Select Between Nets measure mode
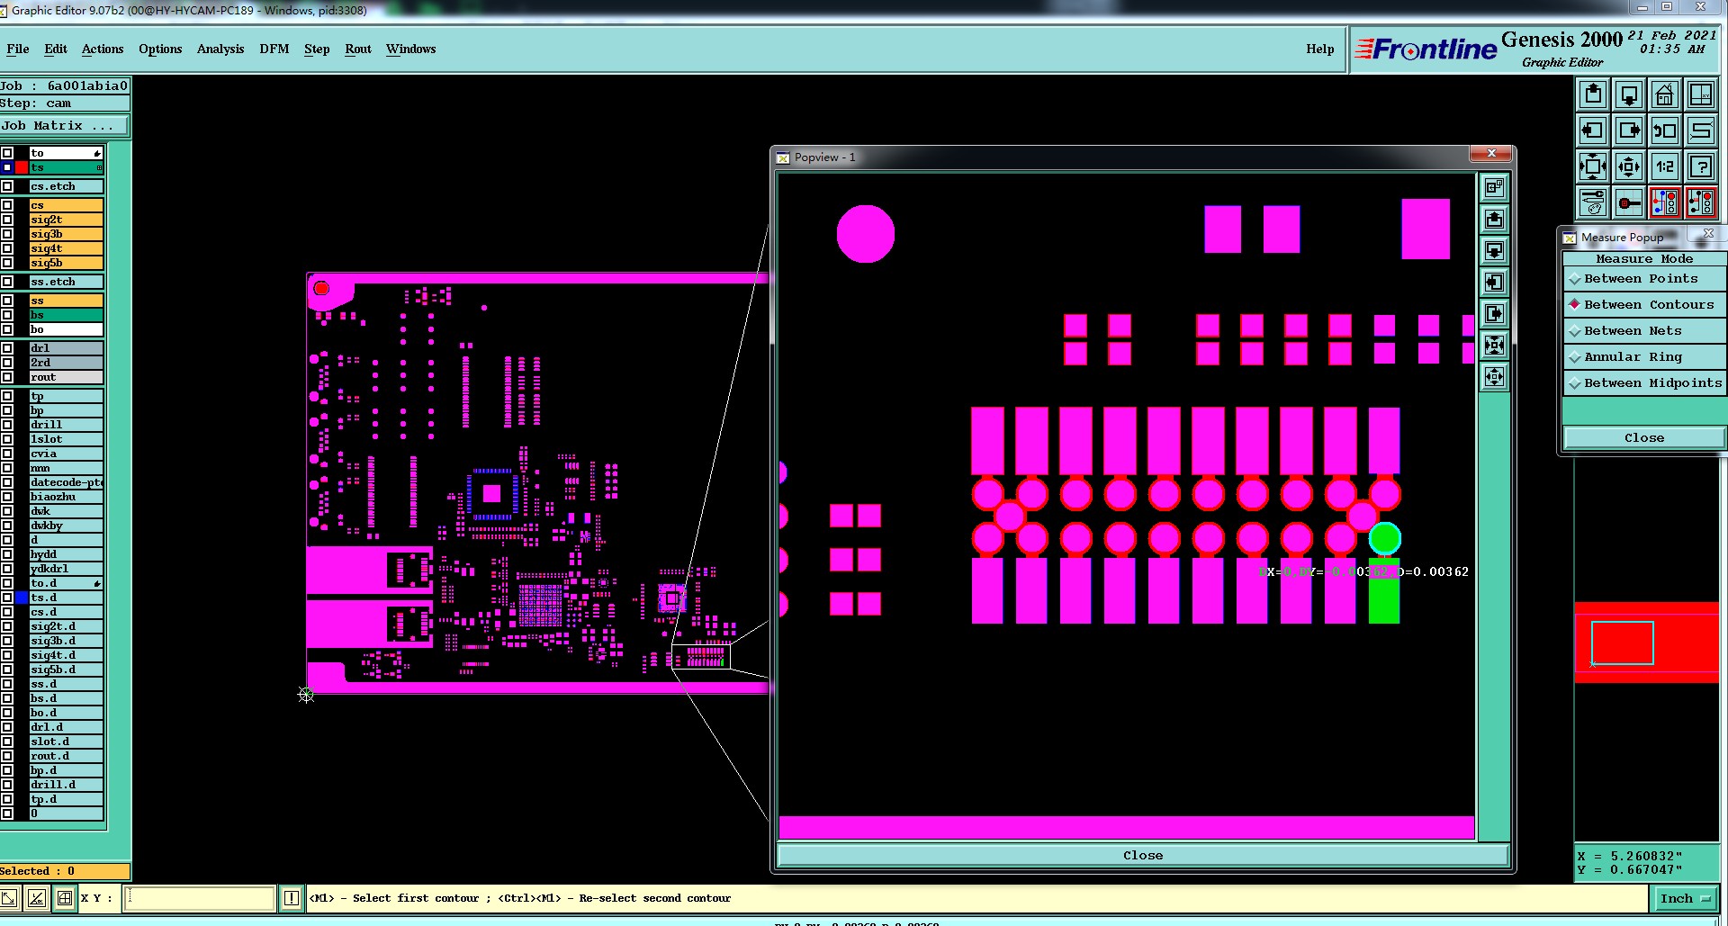 [x=1643, y=331]
